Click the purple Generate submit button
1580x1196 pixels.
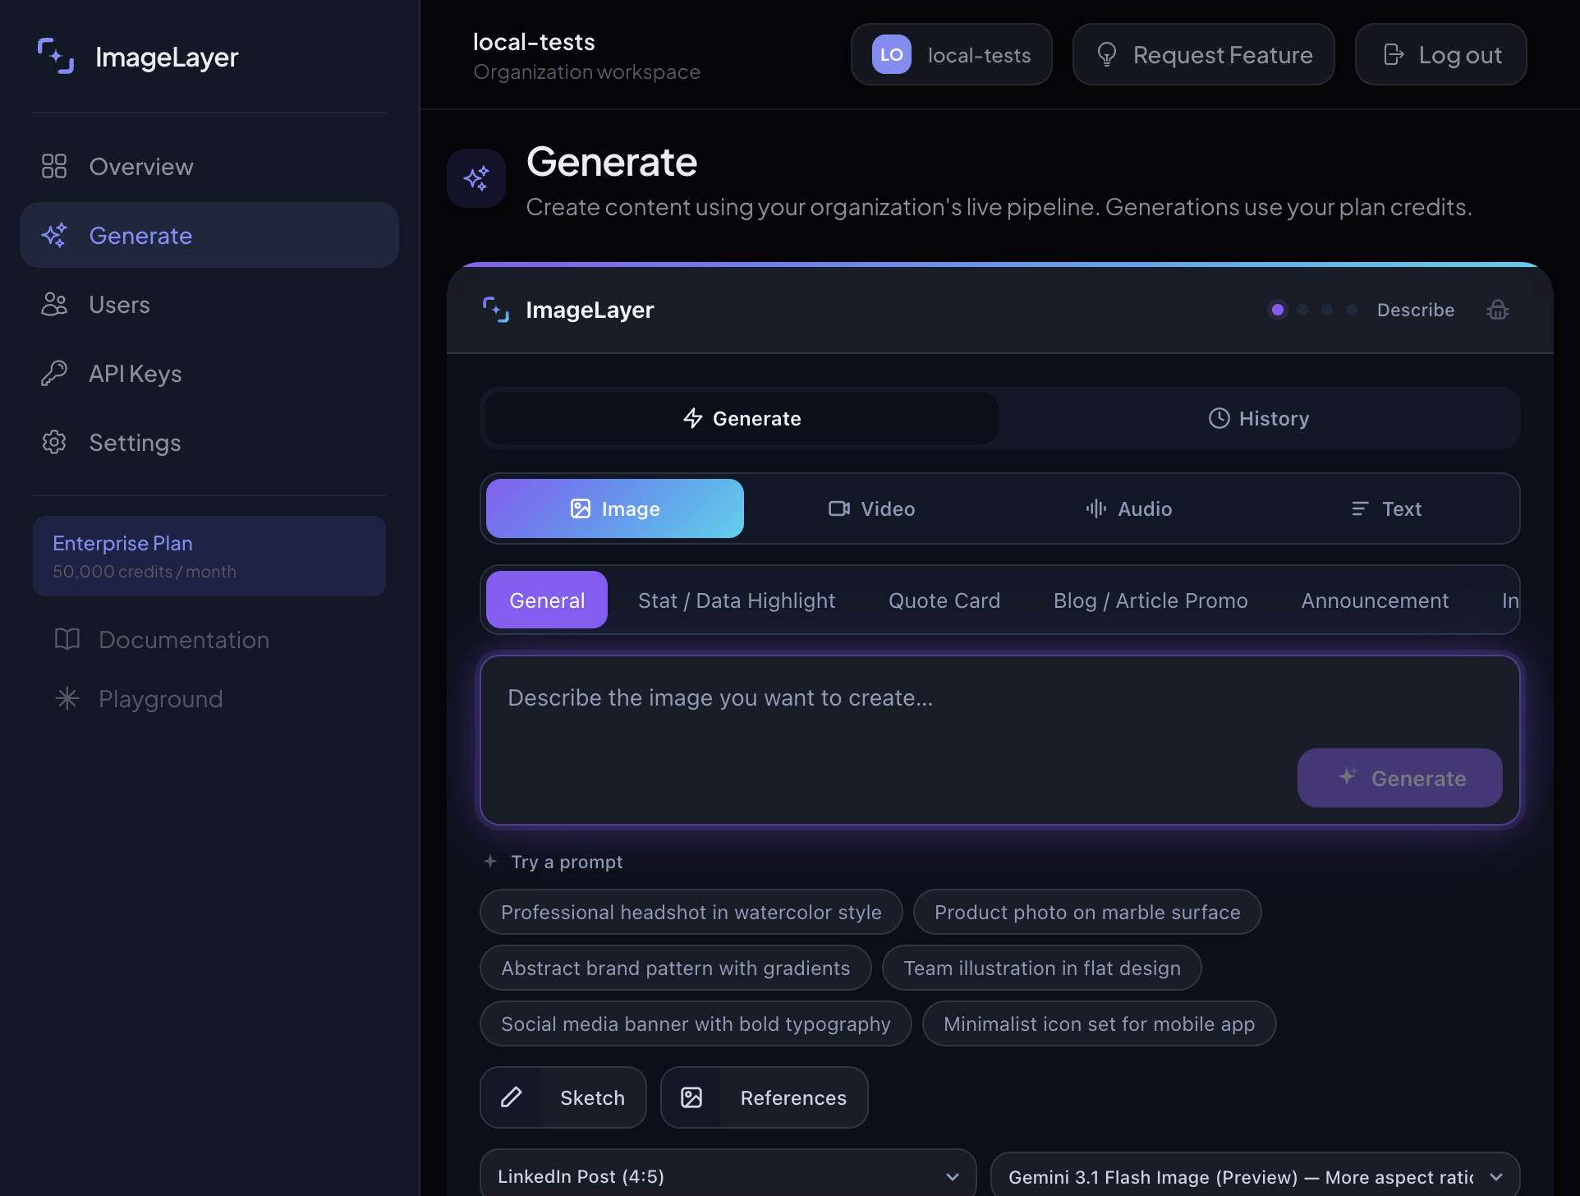[1400, 778]
